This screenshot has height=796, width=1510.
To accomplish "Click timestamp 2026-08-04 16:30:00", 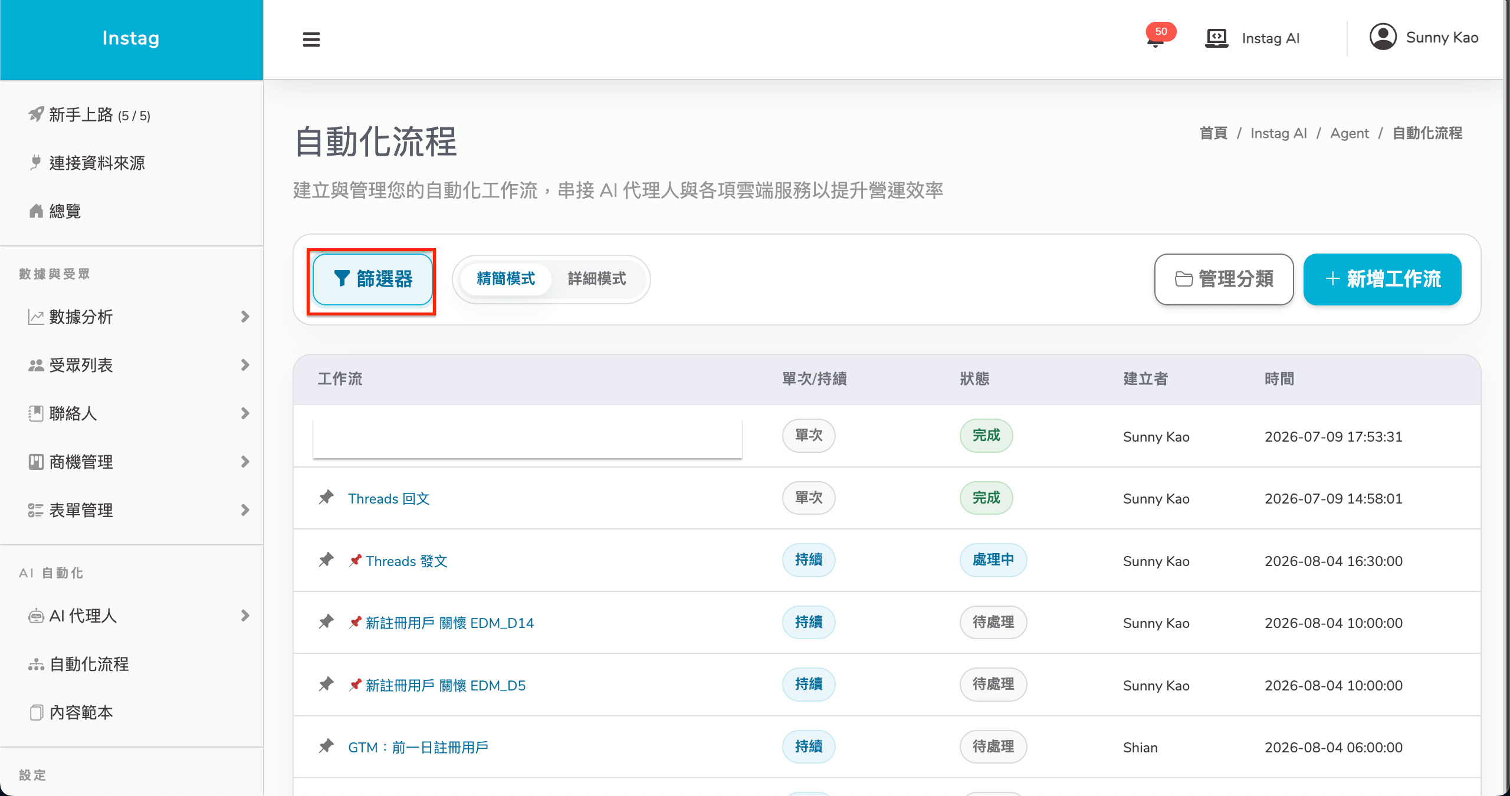I will 1334,561.
